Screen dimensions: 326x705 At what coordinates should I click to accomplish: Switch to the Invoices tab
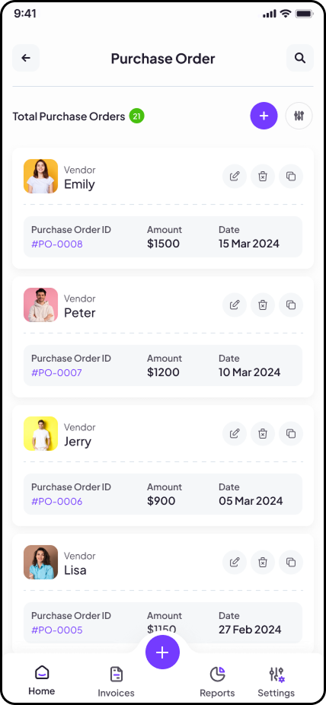(116, 681)
